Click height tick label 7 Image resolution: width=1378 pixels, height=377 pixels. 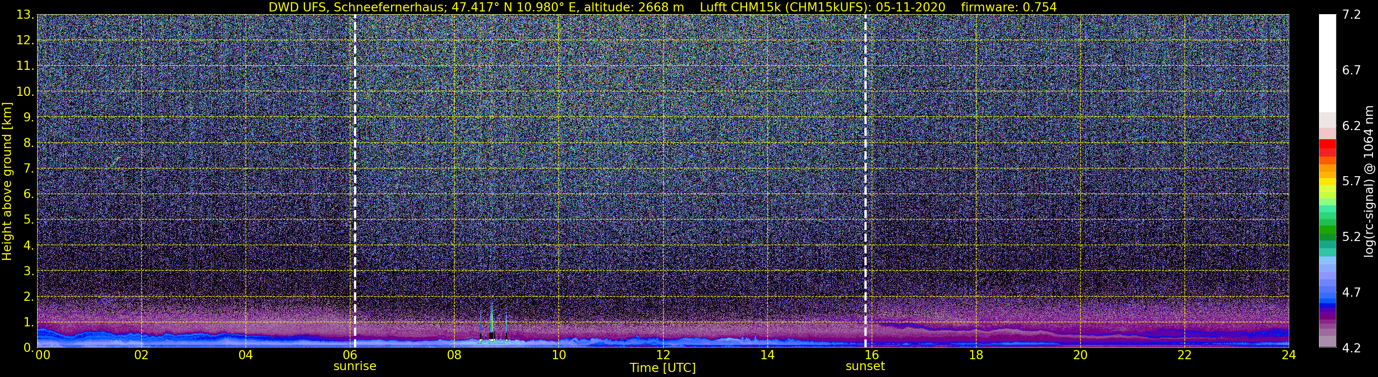pos(28,169)
